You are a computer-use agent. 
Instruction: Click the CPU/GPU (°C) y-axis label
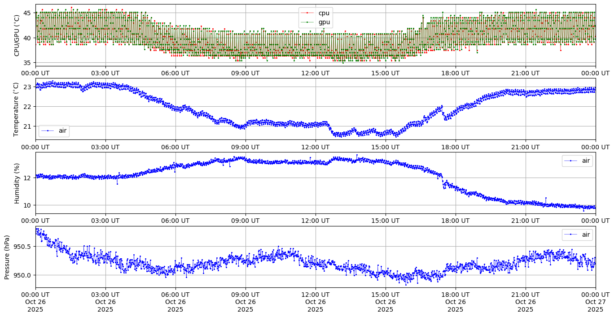(17, 35)
